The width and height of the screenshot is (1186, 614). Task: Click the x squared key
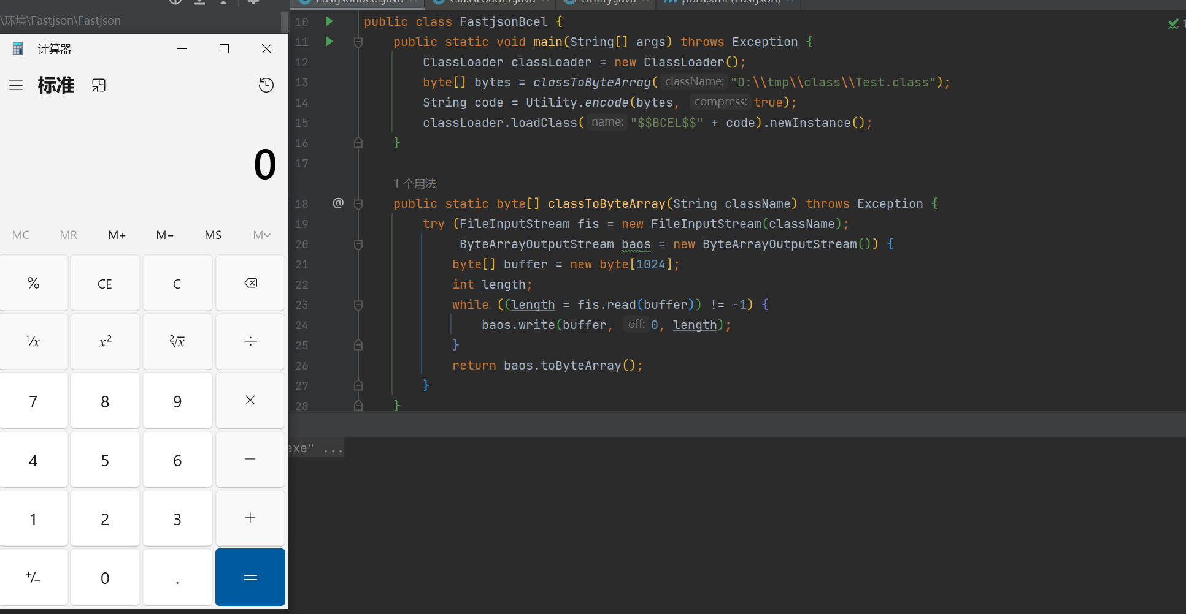pyautogui.click(x=105, y=342)
